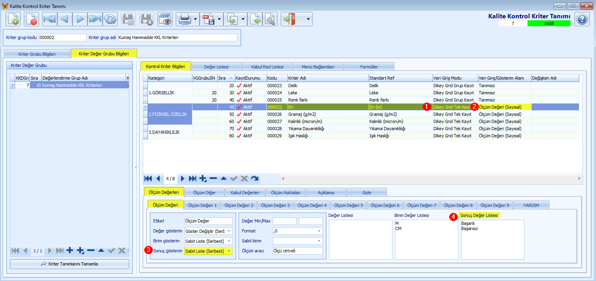Screen dimensions: 596x281
Task: Click the refresh arrows icon in toolbar
Action: tap(110, 19)
